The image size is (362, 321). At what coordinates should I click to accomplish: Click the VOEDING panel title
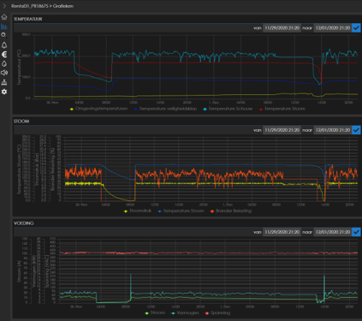[24, 223]
